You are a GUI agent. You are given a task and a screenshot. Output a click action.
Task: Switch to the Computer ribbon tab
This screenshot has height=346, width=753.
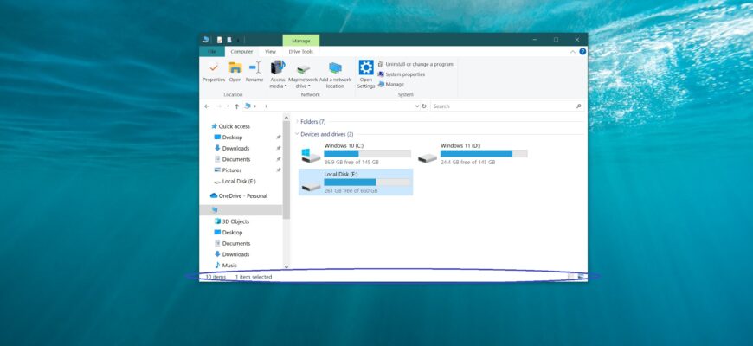click(241, 52)
